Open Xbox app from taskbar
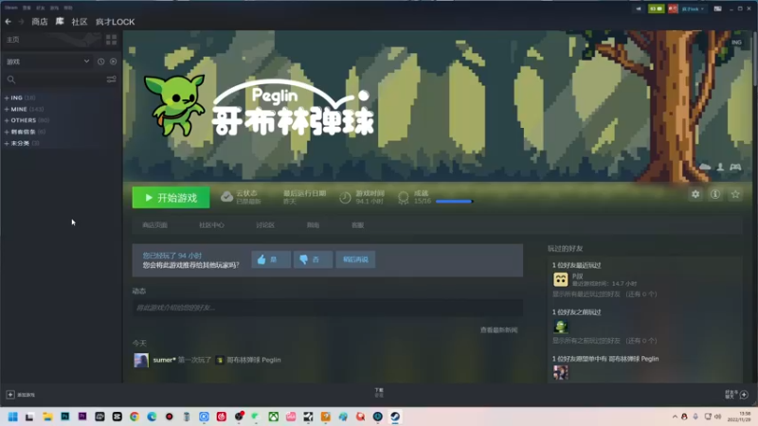The width and height of the screenshot is (758, 426). point(274,417)
